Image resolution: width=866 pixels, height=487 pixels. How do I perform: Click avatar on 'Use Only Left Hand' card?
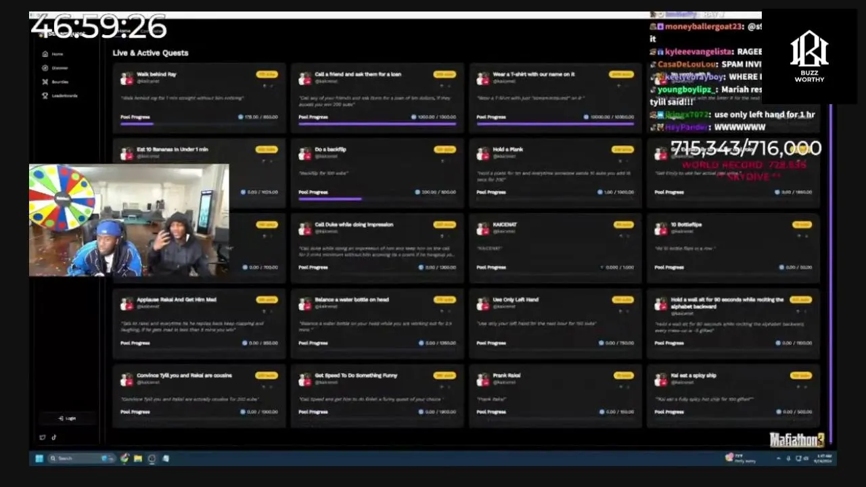click(x=482, y=304)
